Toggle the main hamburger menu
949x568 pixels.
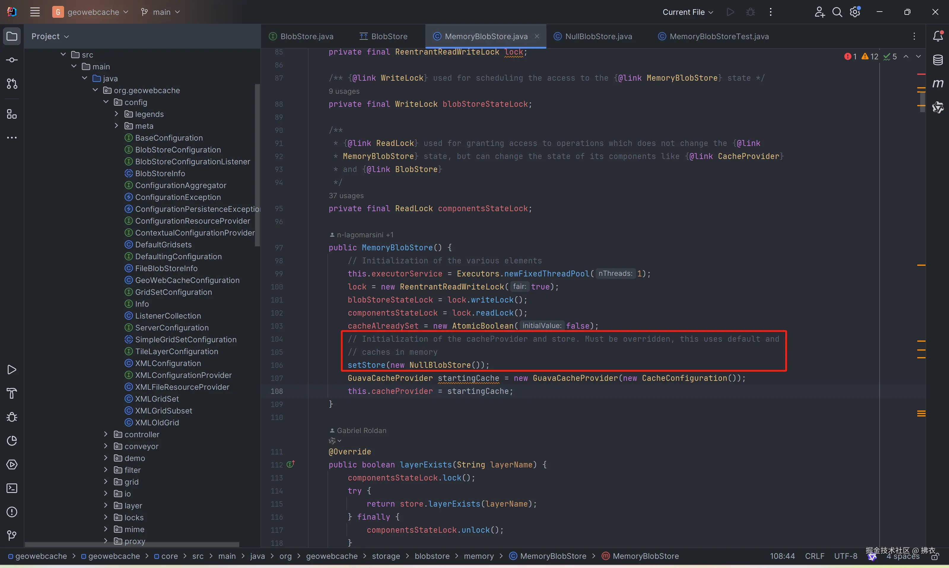pyautogui.click(x=35, y=12)
